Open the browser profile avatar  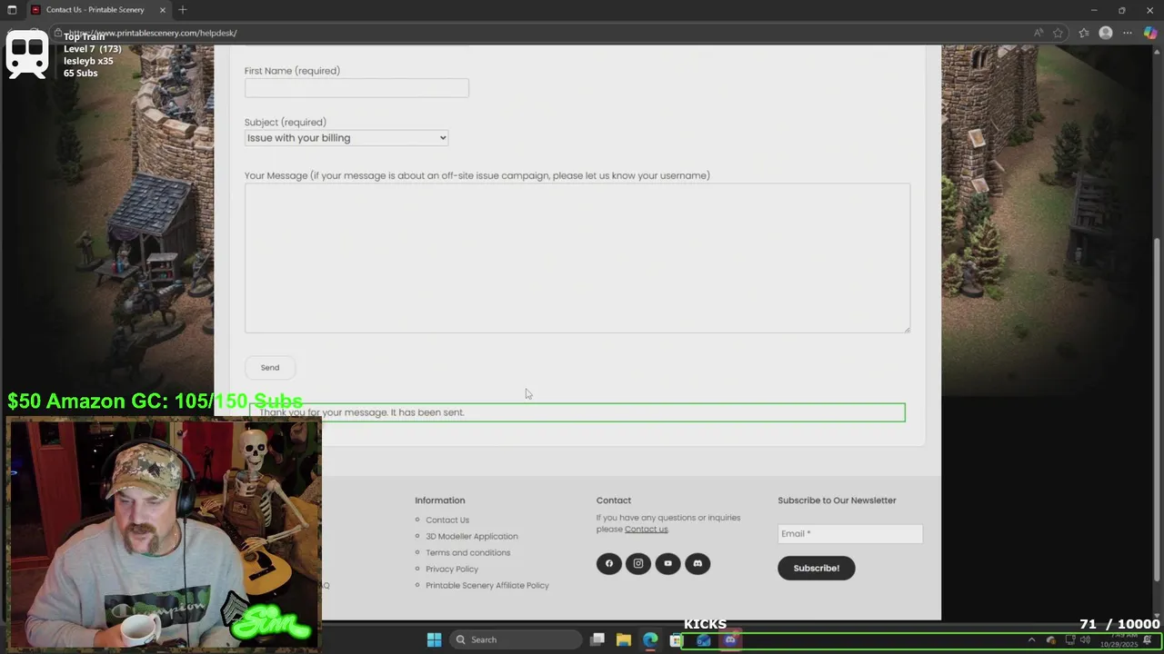click(x=1106, y=33)
